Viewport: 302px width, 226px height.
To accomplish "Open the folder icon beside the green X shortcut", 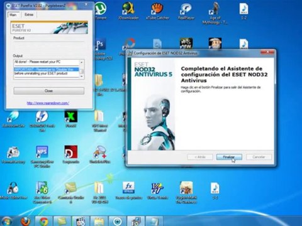I will point(99,121).
